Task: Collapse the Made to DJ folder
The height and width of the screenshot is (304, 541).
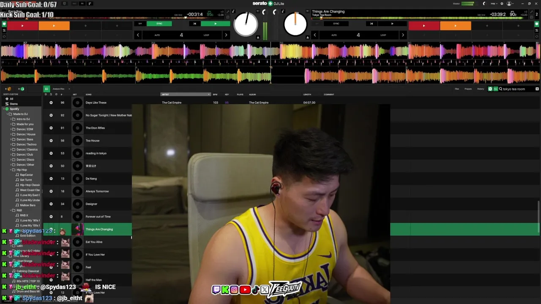Action: point(7,114)
